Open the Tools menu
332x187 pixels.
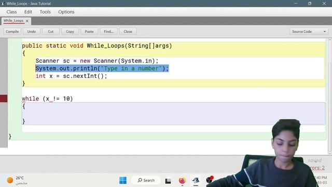45,12
